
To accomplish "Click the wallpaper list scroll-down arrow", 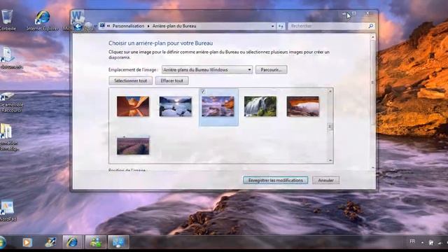I will (330, 160).
